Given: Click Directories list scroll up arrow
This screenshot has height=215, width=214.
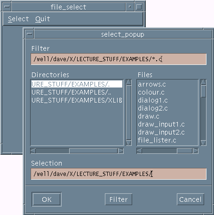Looking at the screenshot, I should (x=128, y=82).
